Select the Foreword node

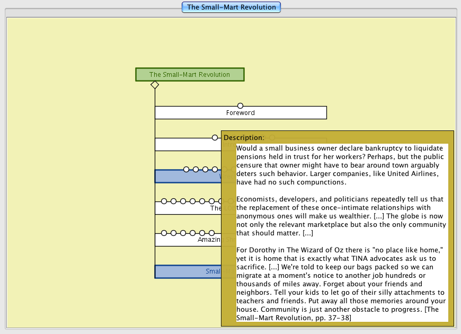coord(240,113)
